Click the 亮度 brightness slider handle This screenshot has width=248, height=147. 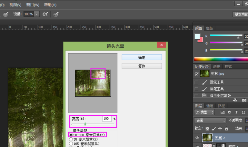[85, 124]
